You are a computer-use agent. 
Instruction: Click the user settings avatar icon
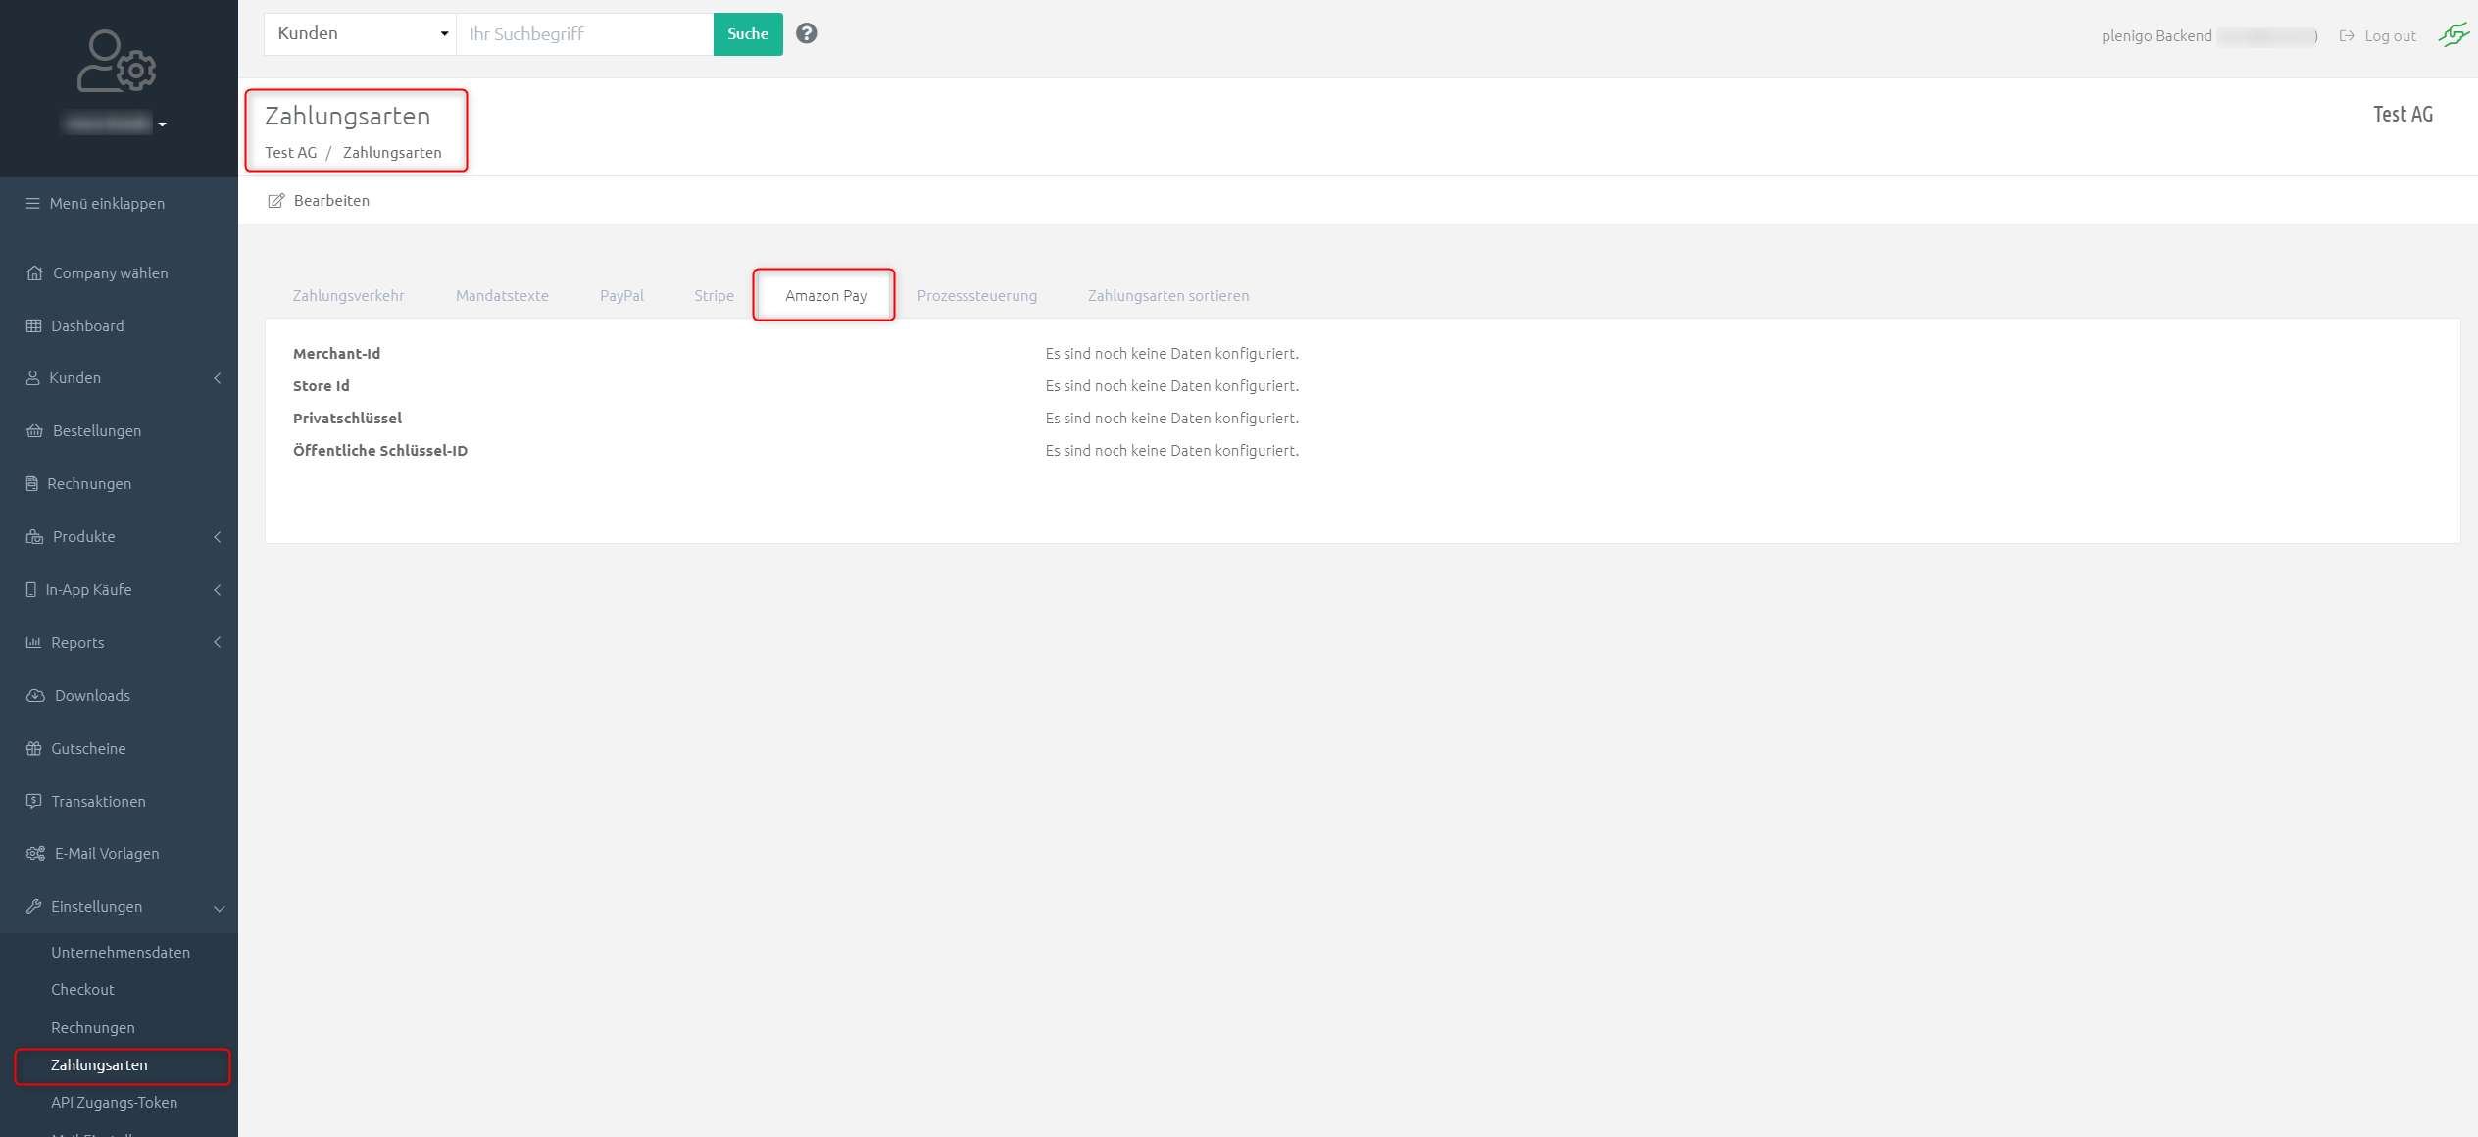(x=117, y=62)
